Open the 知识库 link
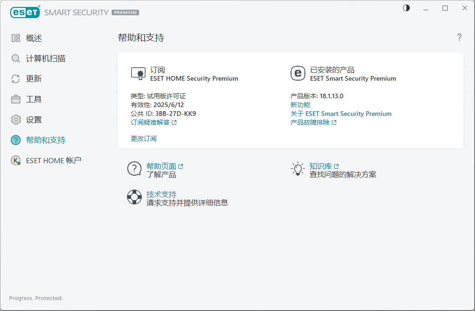The width and height of the screenshot is (475, 311). [x=321, y=166]
